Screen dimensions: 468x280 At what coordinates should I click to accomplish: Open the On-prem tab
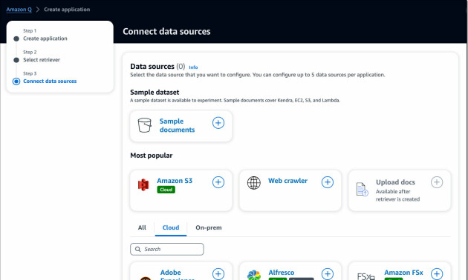209,227
